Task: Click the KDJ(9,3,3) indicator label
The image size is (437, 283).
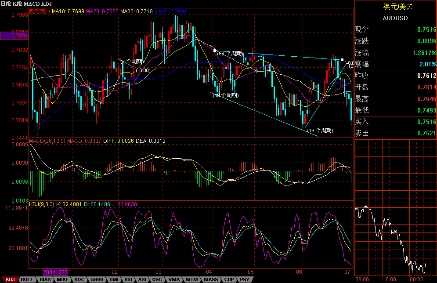Action: coord(42,204)
